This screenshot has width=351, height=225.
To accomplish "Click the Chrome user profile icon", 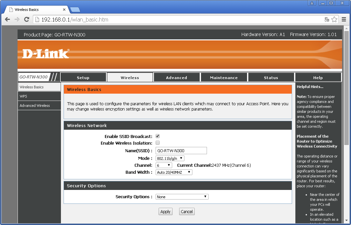I will pos(312,3).
